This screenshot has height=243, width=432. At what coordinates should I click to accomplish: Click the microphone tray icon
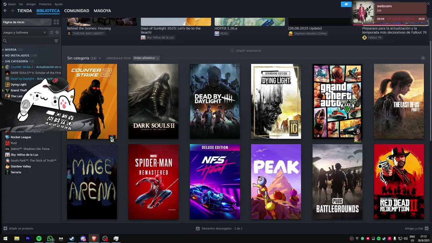[395, 239]
